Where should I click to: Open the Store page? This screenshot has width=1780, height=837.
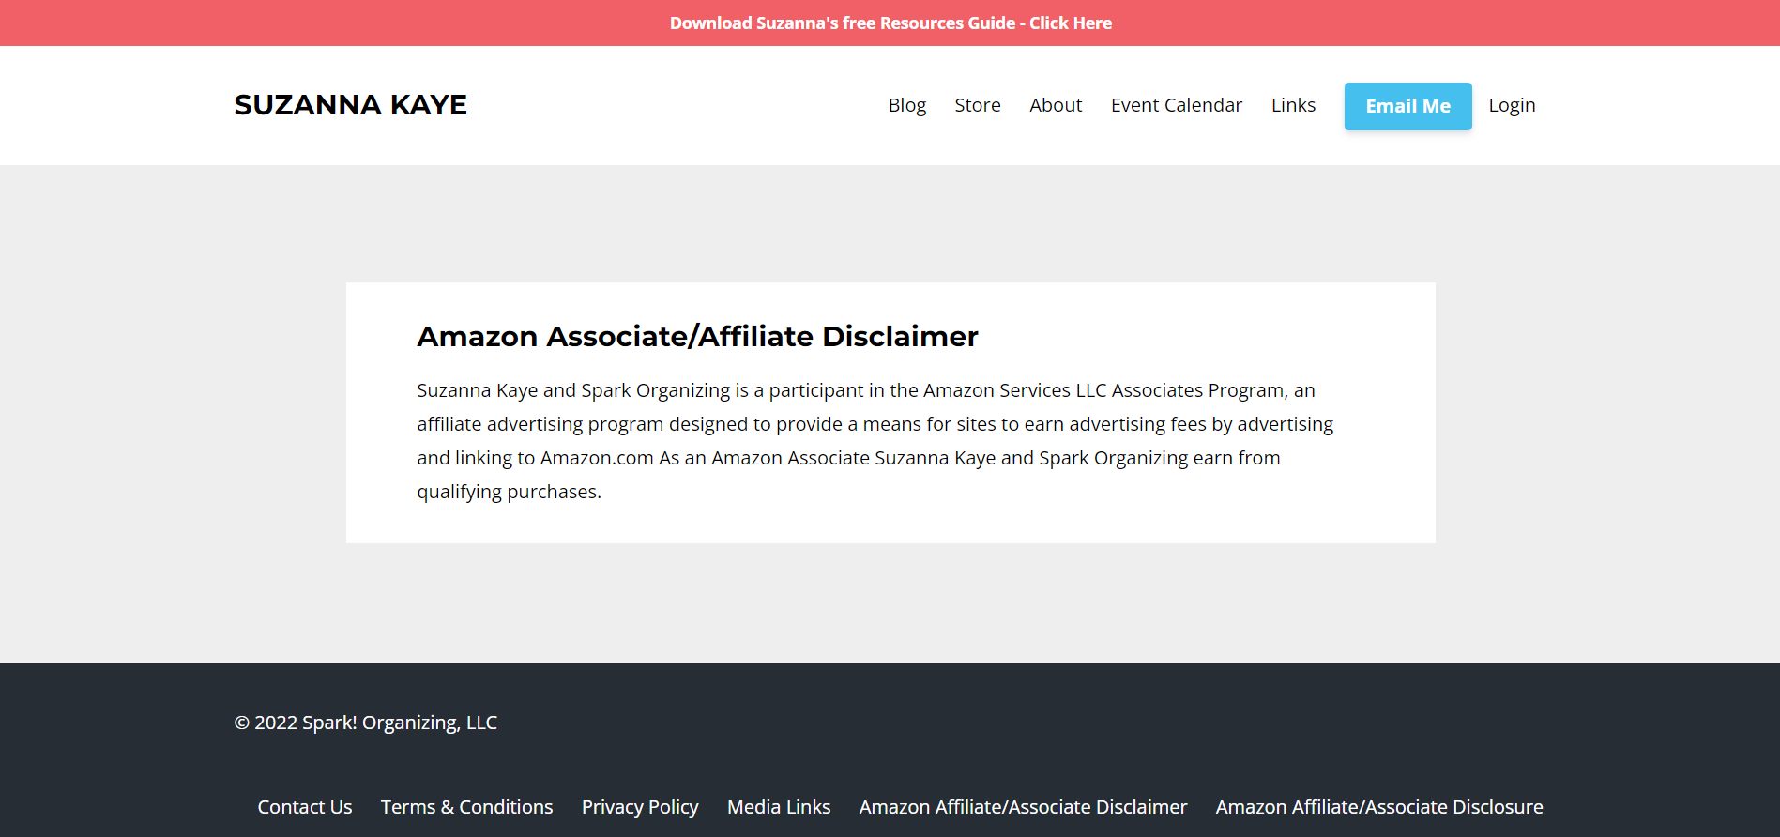pos(977,105)
